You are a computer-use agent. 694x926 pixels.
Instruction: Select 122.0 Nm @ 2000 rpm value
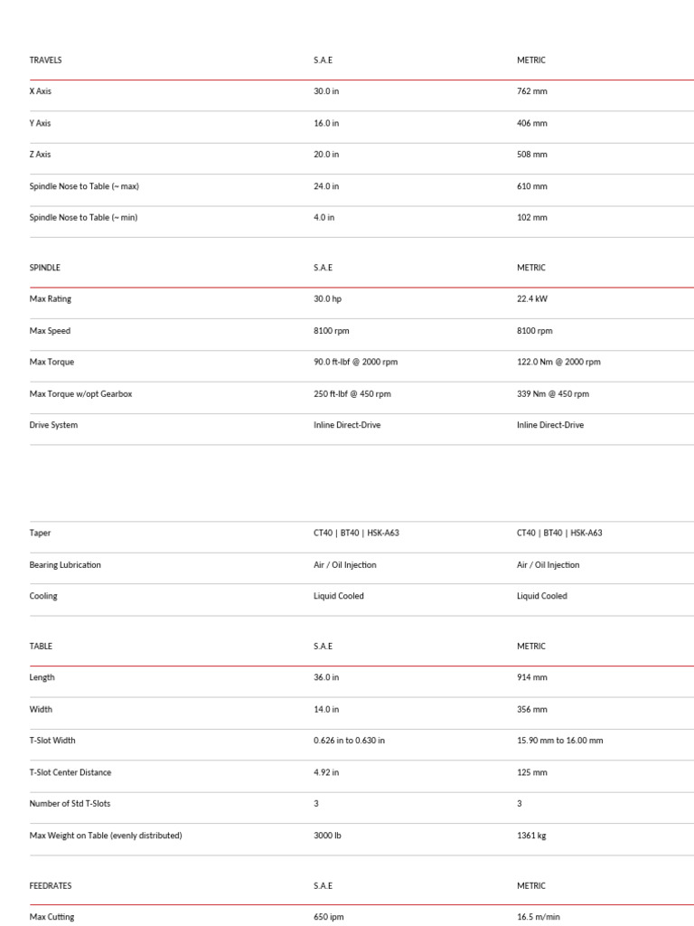tap(558, 362)
